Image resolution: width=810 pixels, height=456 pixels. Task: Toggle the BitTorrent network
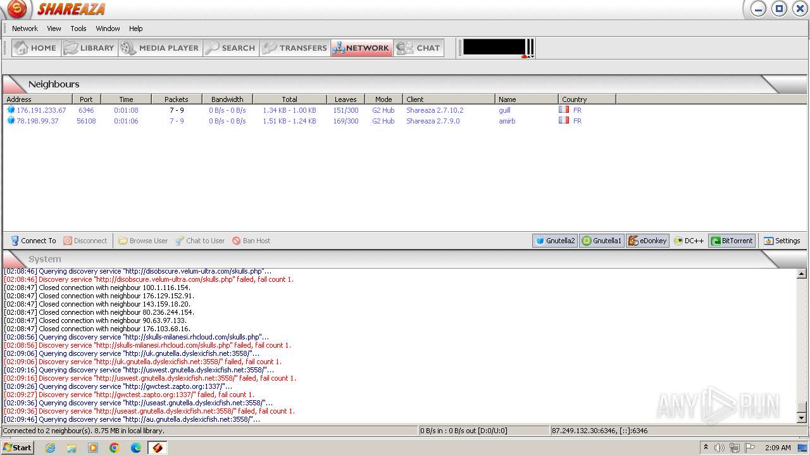click(732, 241)
